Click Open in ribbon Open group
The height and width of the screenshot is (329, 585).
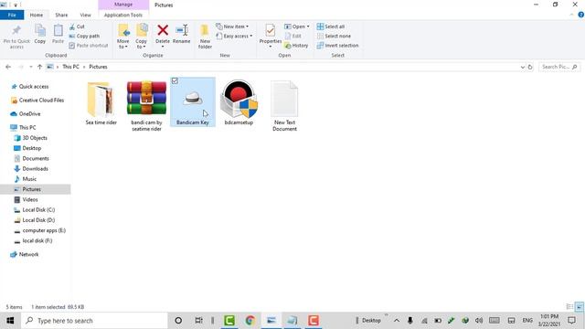click(296, 27)
